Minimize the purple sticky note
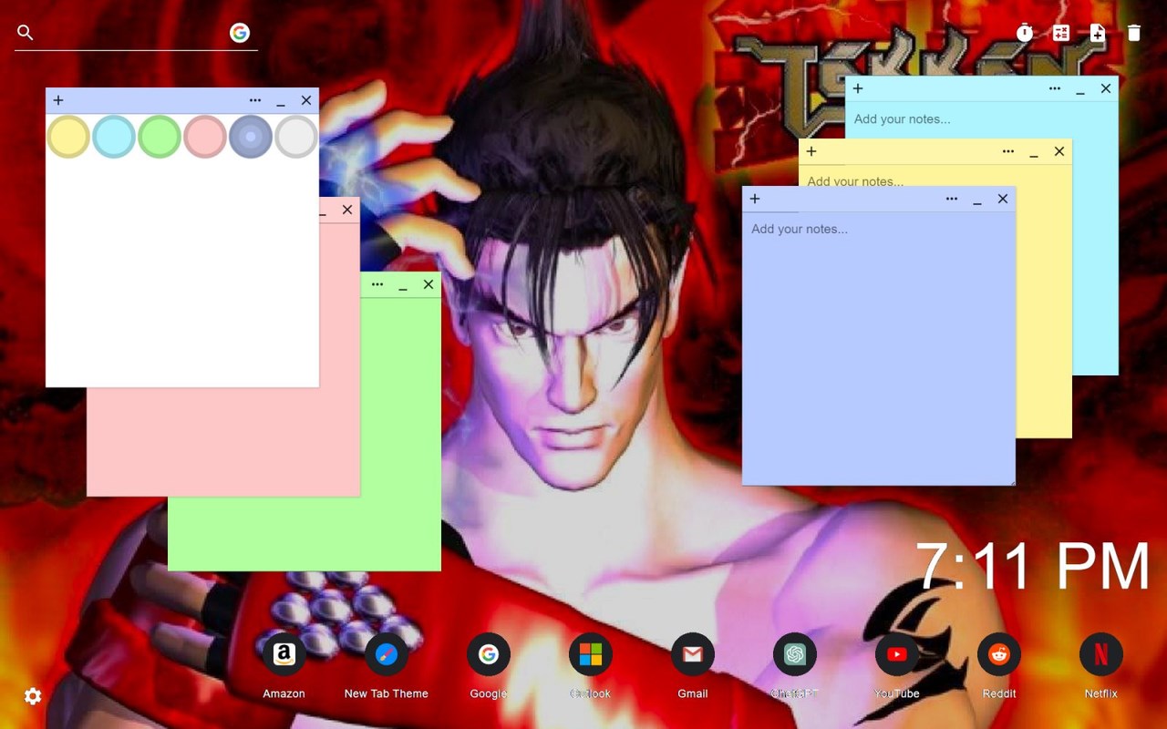The image size is (1167, 729). click(977, 200)
